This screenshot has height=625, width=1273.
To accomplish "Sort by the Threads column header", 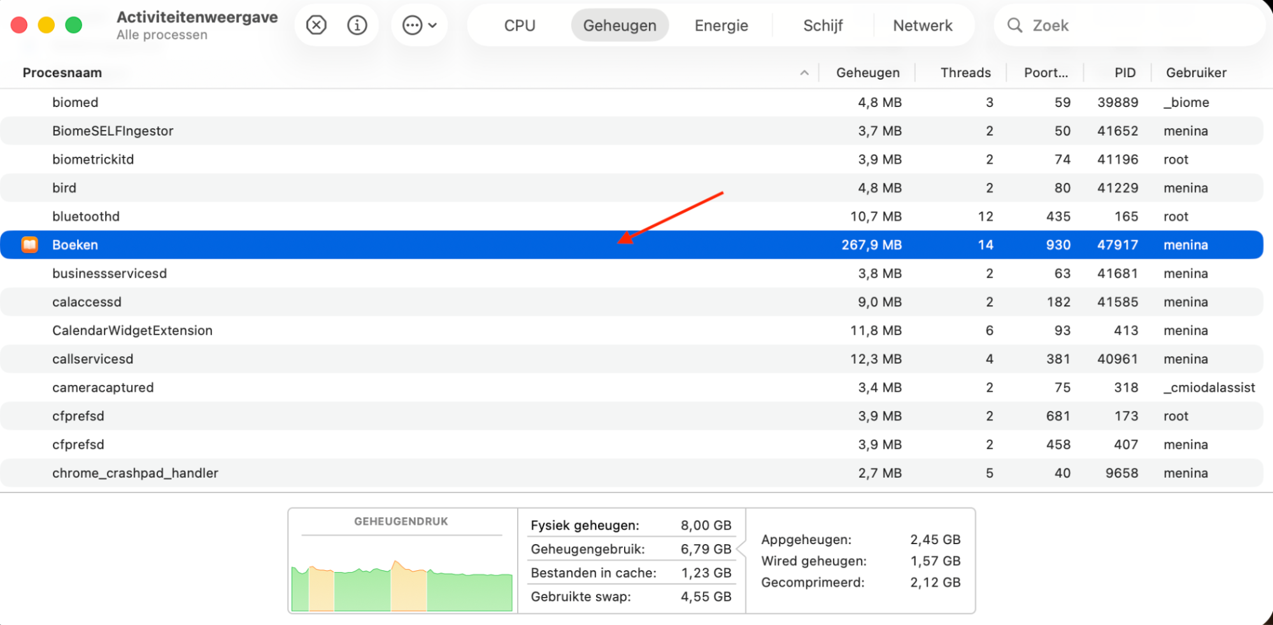I will click(964, 72).
